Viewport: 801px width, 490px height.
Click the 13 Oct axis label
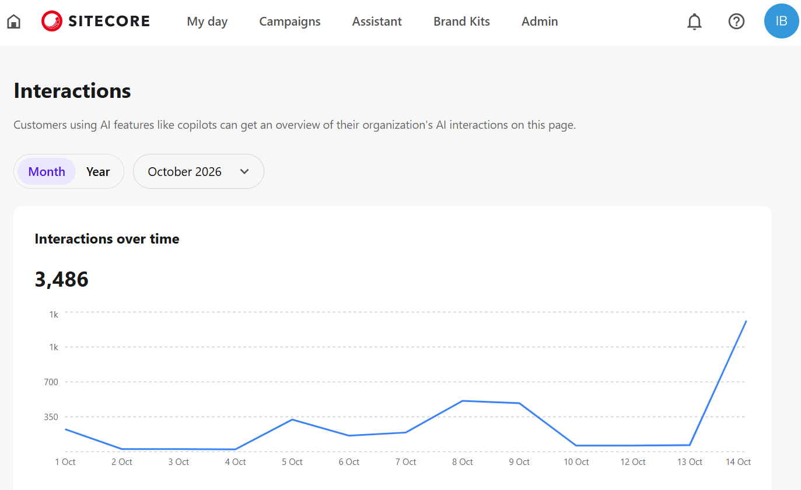click(690, 462)
